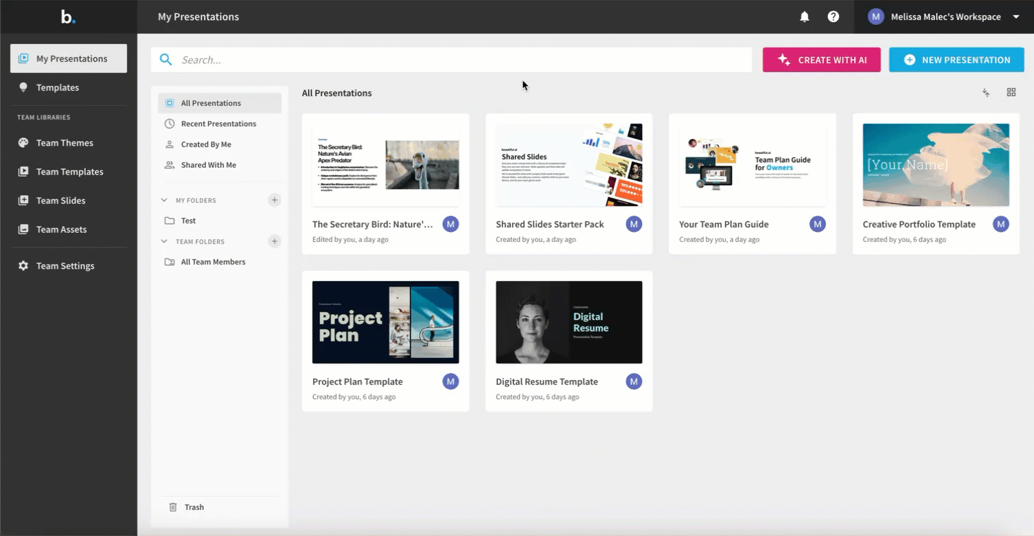The width and height of the screenshot is (1034, 536).
Task: Click 'Your Team Plan Guide' title text
Action: (x=724, y=224)
